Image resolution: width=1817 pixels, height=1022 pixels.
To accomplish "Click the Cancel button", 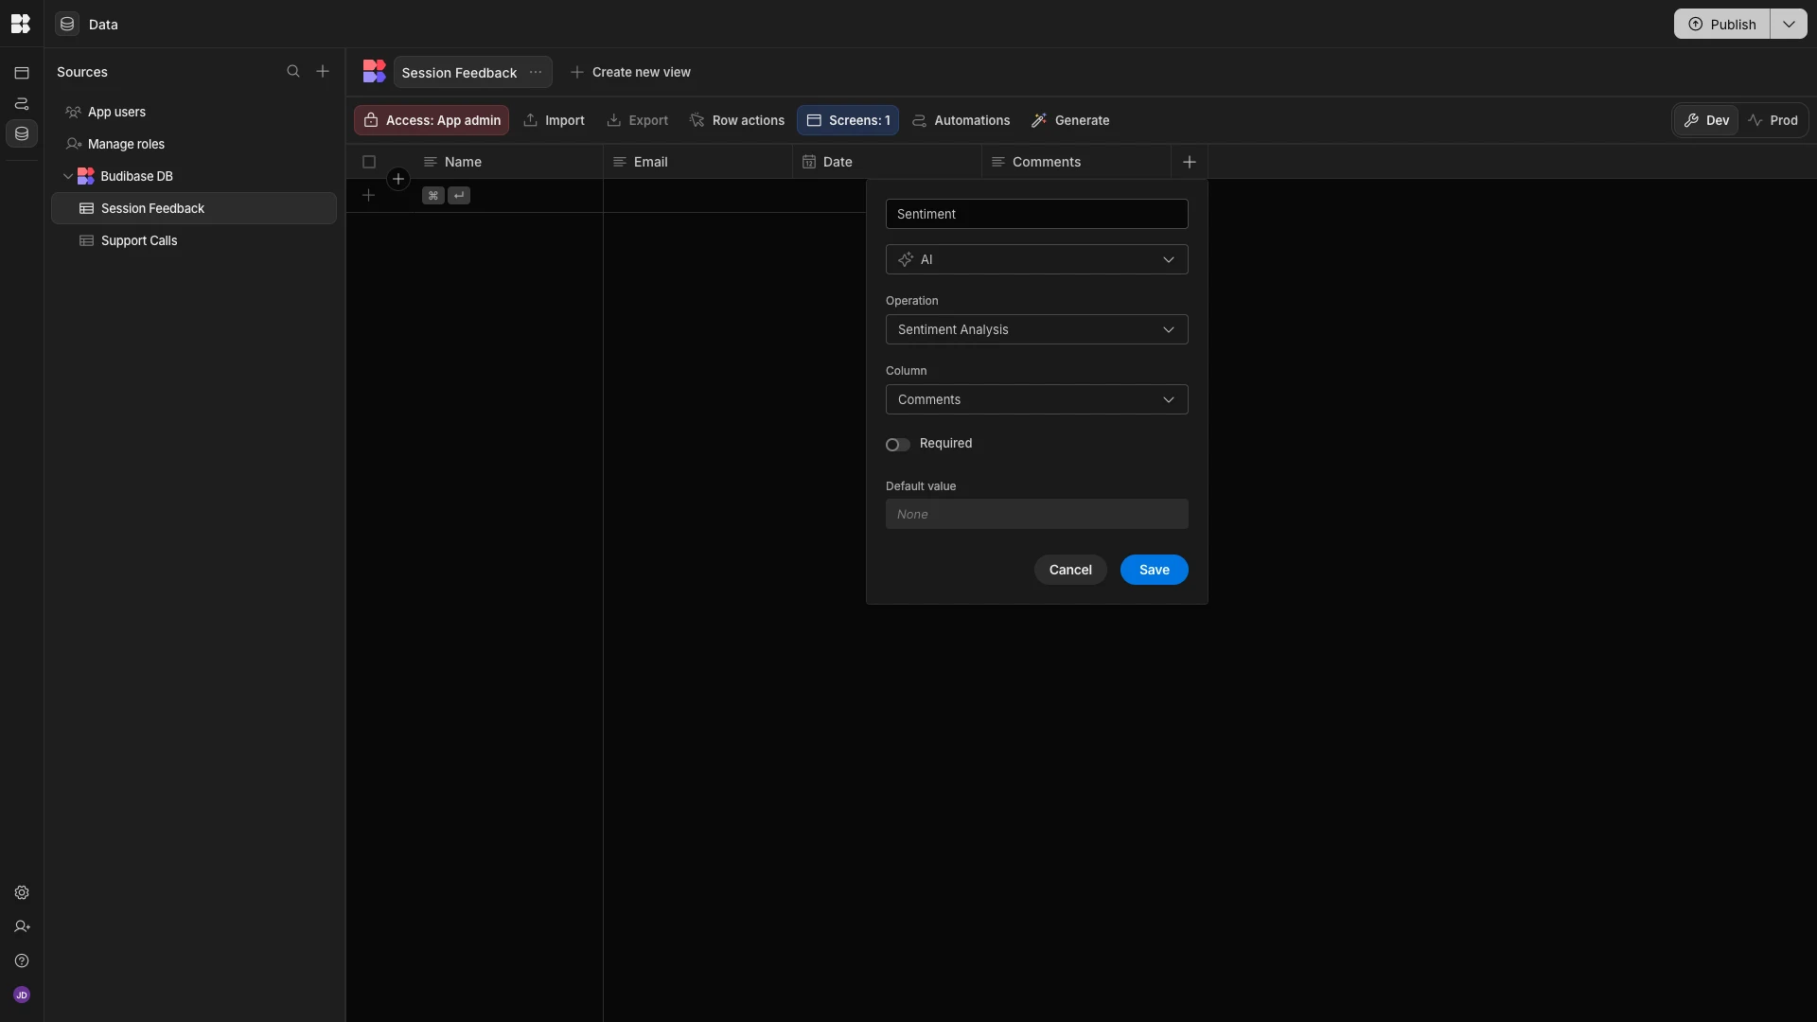I will (1069, 570).
